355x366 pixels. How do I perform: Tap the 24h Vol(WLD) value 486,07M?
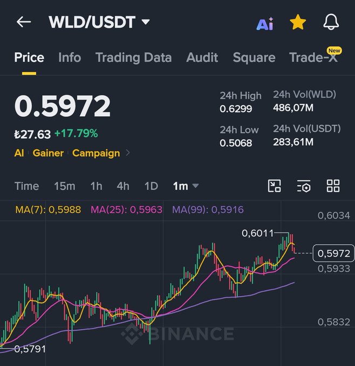pos(293,108)
